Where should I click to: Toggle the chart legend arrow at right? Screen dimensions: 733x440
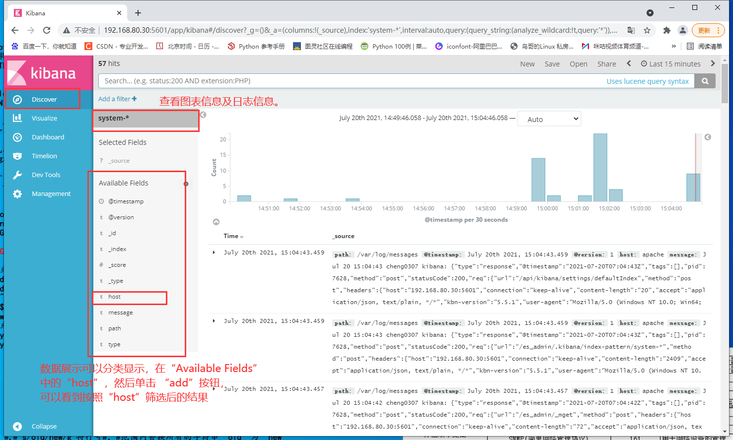(x=708, y=137)
